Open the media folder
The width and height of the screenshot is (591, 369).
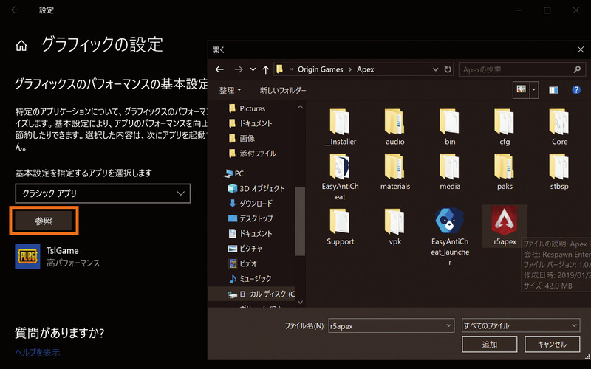[450, 172]
